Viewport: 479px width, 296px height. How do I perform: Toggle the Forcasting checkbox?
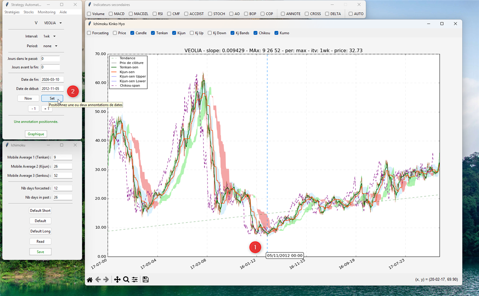tap(89, 33)
